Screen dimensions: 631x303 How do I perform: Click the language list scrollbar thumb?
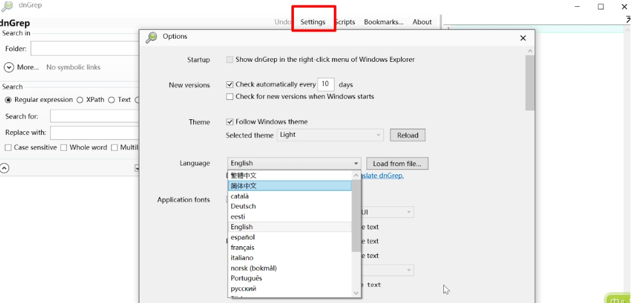pos(356,216)
